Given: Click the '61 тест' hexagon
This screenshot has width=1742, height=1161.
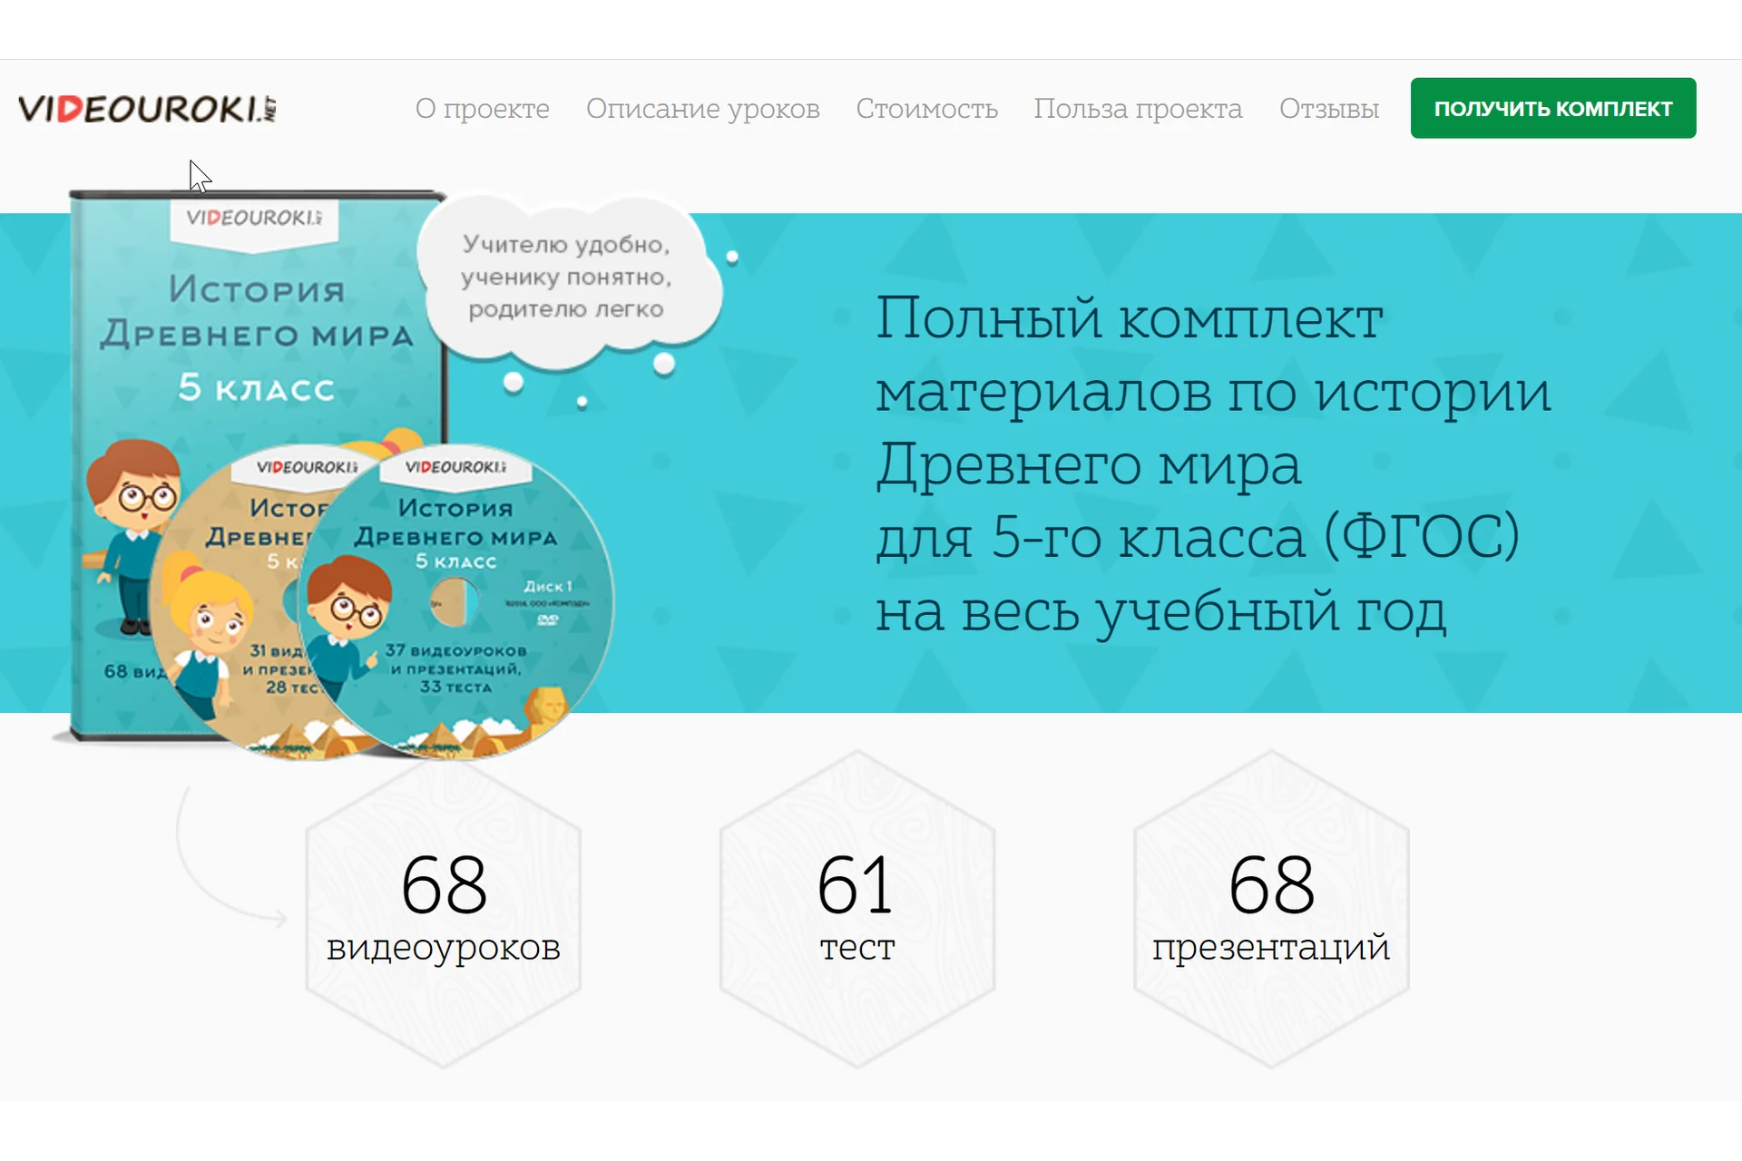Looking at the screenshot, I should [856, 907].
